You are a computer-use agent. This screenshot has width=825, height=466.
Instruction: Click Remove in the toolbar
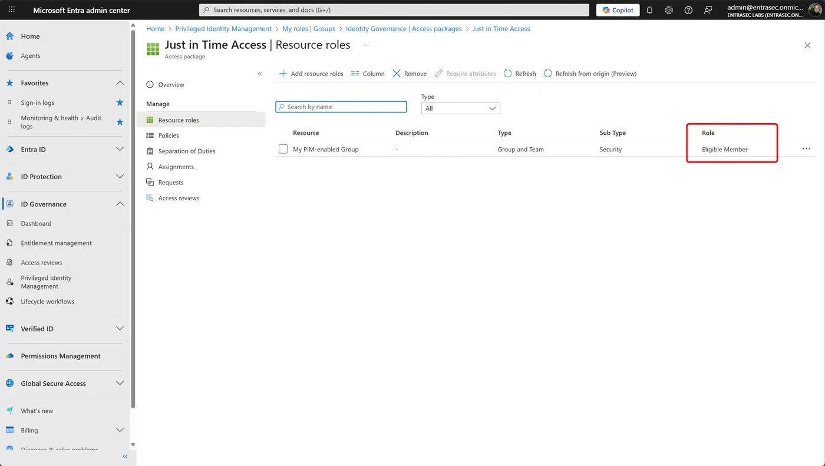pos(410,74)
